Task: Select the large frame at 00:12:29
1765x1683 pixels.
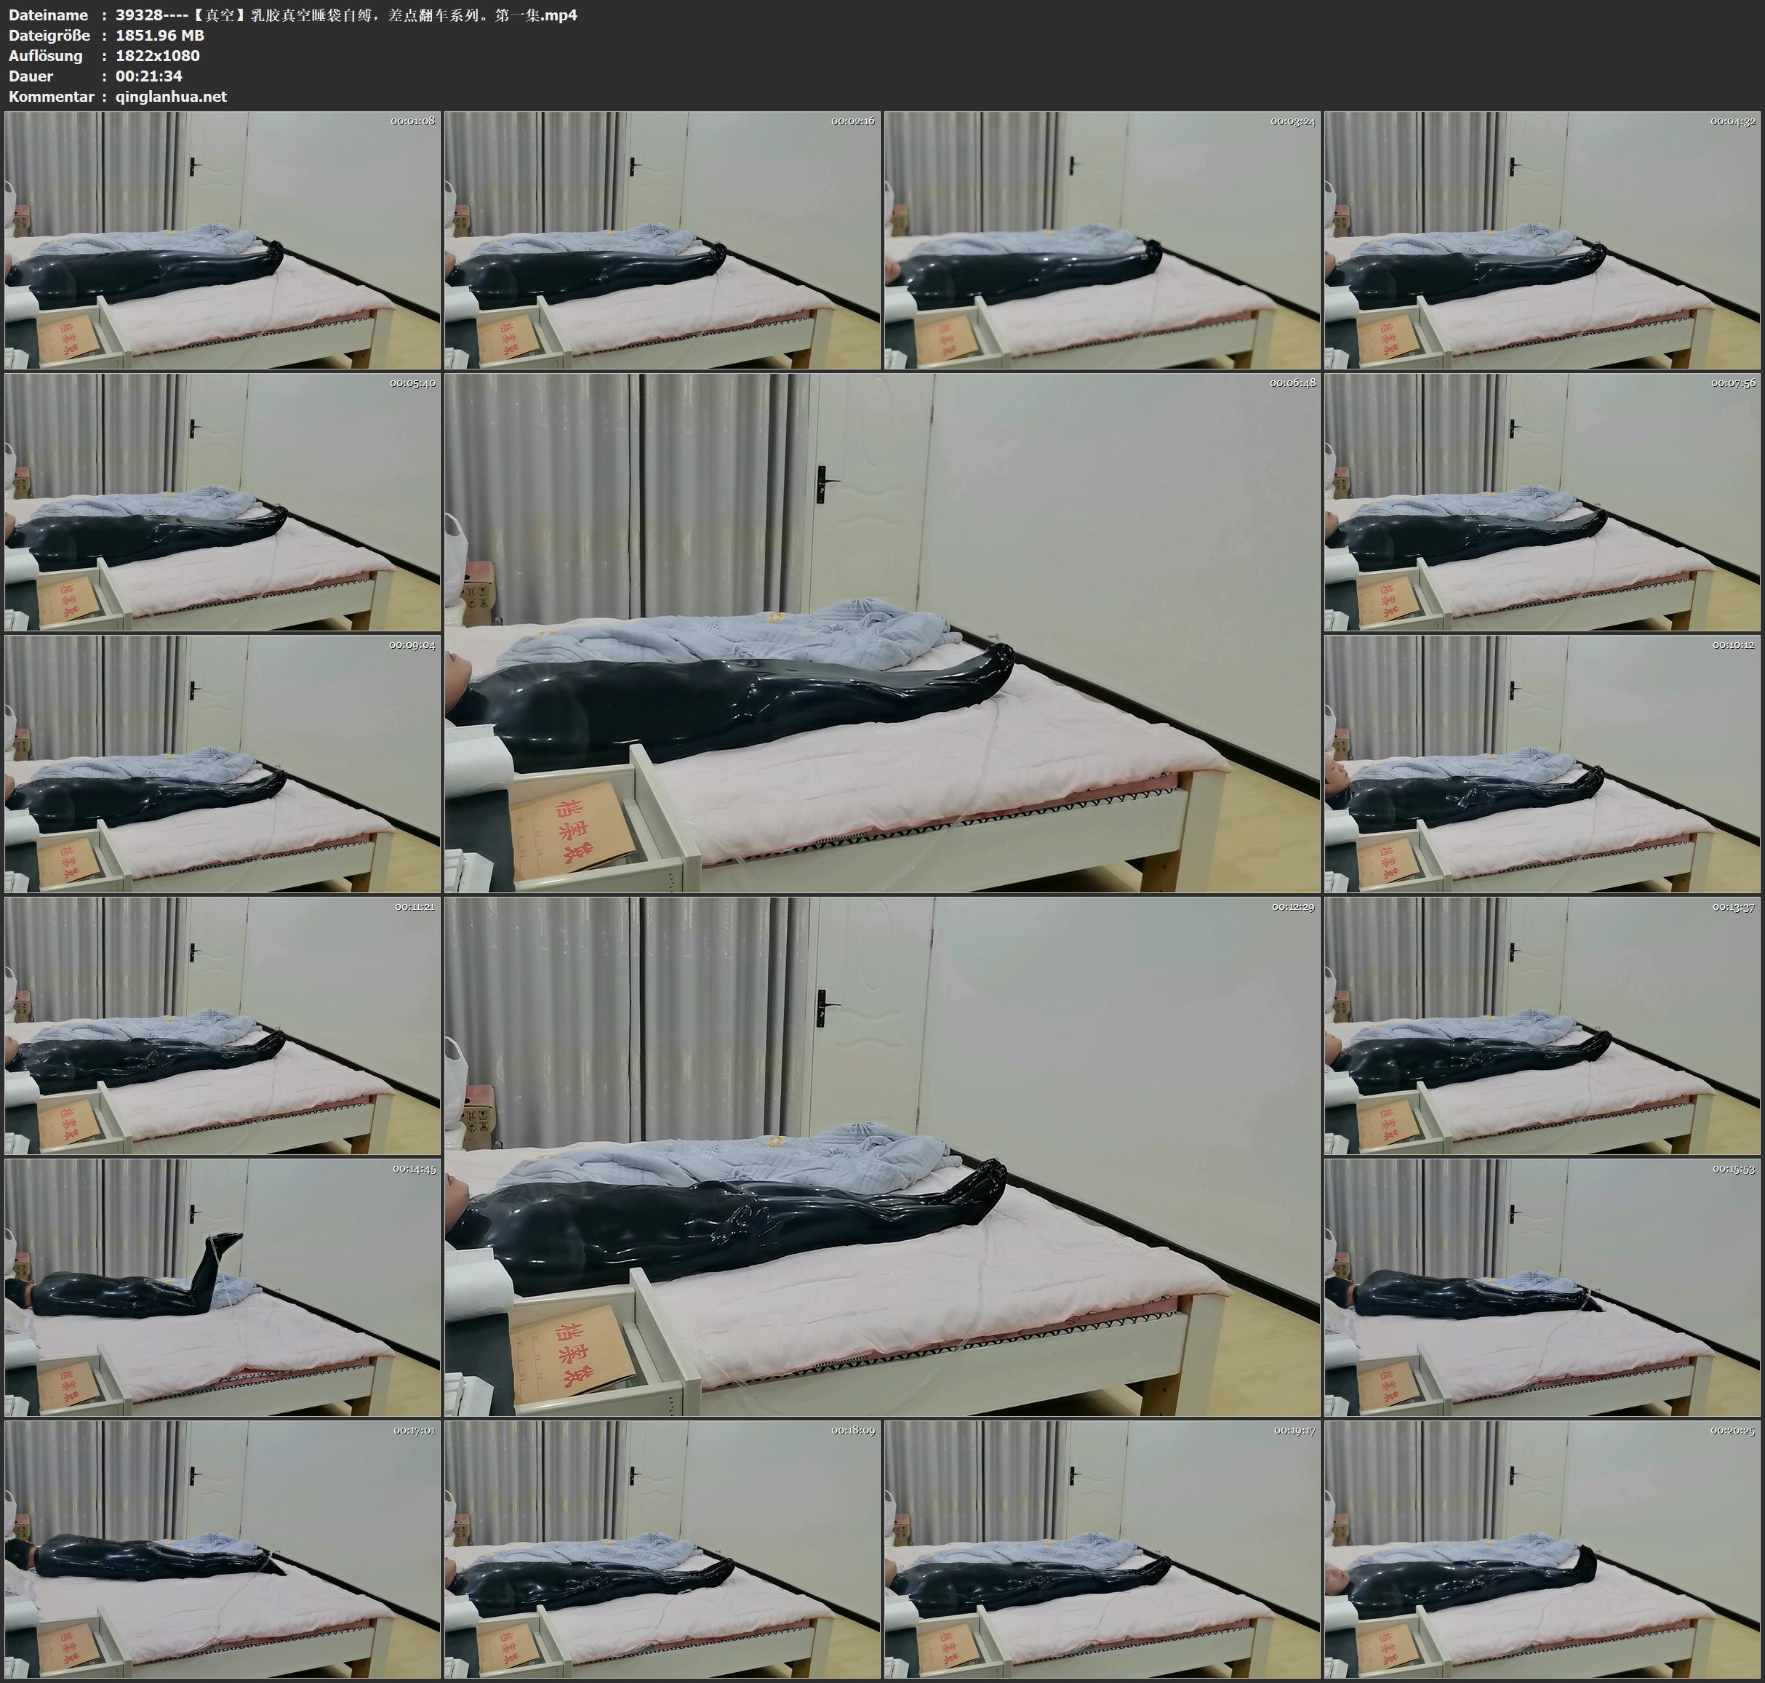Action: coord(881,1156)
